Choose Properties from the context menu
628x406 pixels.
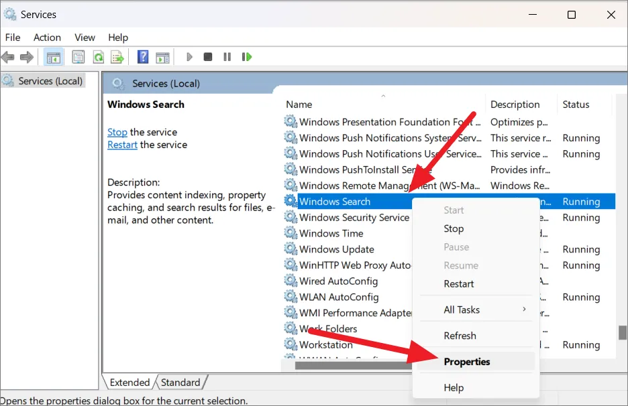(467, 362)
